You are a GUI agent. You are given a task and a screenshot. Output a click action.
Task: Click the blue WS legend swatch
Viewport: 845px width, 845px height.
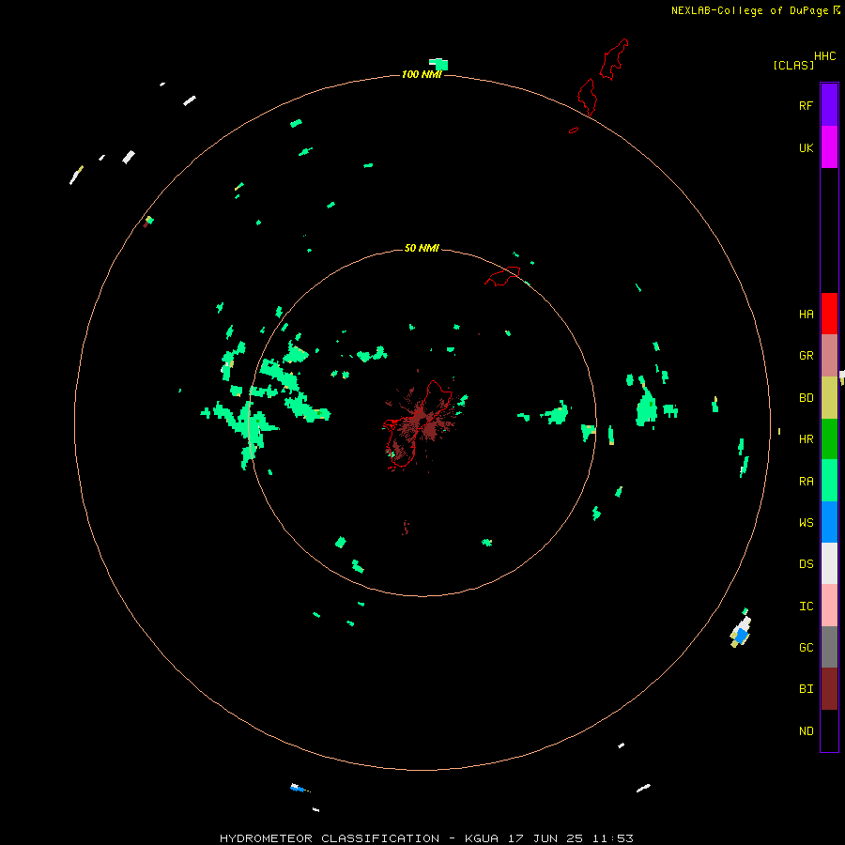[x=829, y=522]
